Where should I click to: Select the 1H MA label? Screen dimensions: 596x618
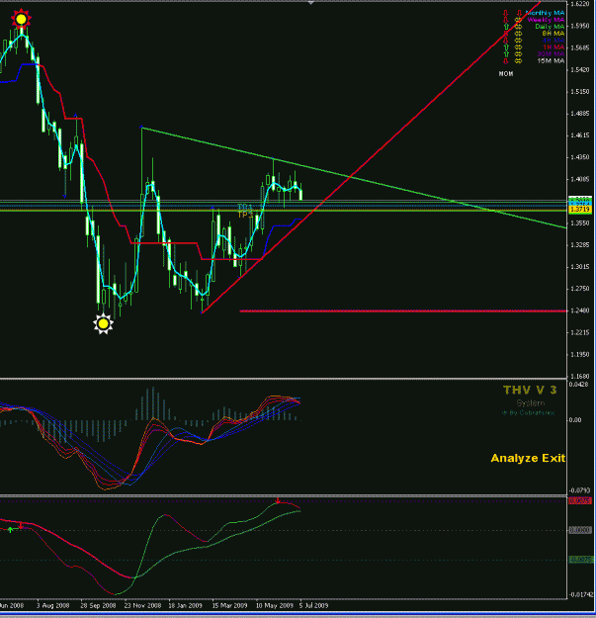553,46
